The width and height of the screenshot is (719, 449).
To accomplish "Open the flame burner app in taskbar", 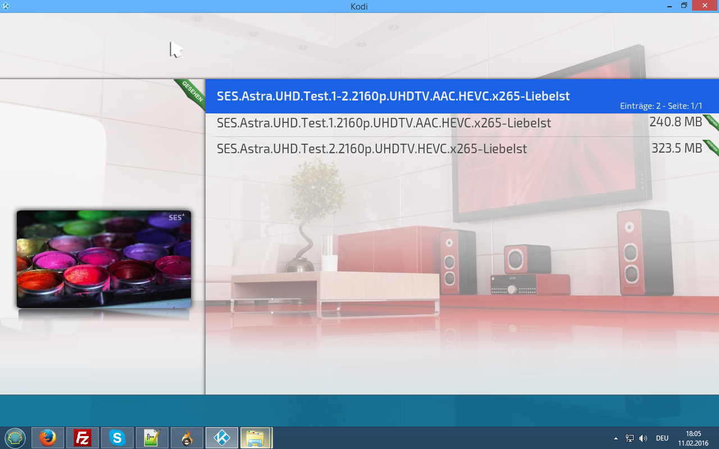I will 187,438.
